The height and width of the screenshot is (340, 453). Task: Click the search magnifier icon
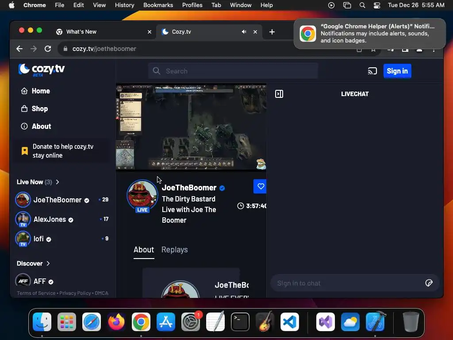(x=156, y=71)
